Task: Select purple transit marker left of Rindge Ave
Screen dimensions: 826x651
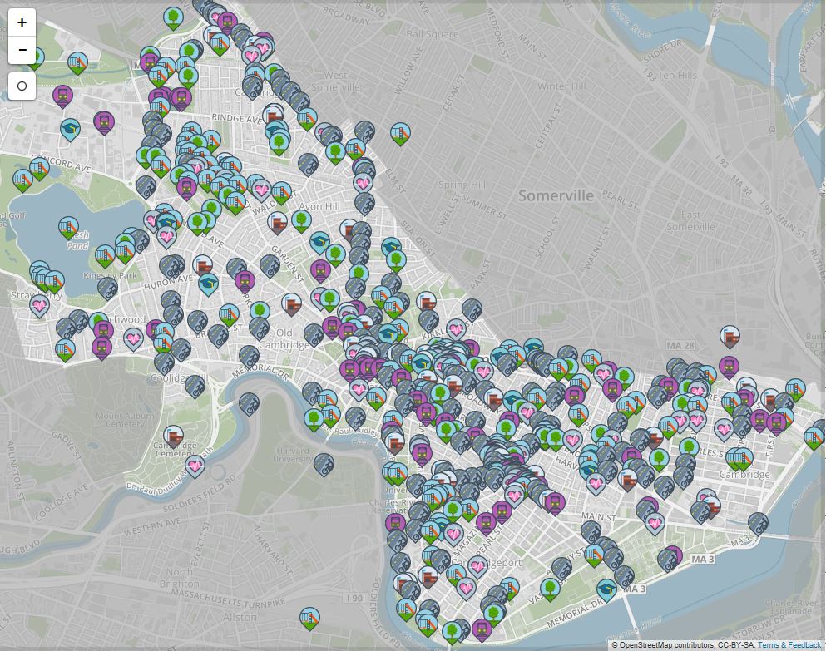Action: [103, 122]
